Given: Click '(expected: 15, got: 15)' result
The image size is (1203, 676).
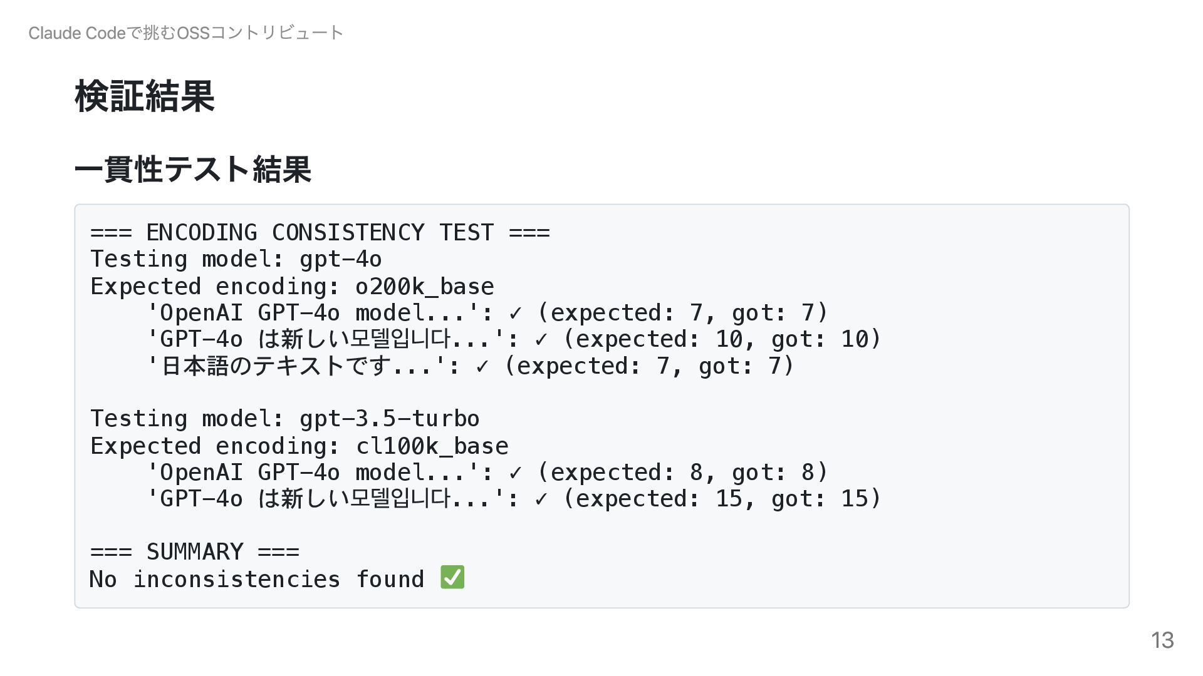Looking at the screenshot, I should 722,499.
